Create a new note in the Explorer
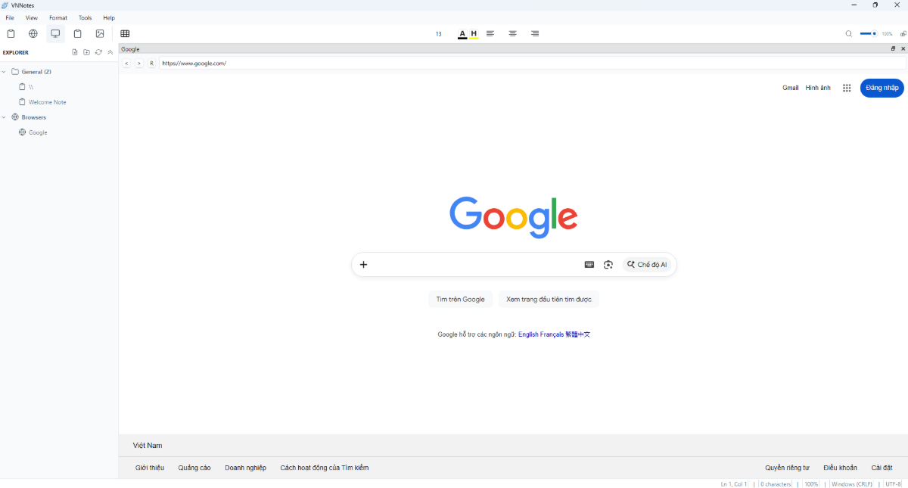The width and height of the screenshot is (908, 488). [x=74, y=51]
